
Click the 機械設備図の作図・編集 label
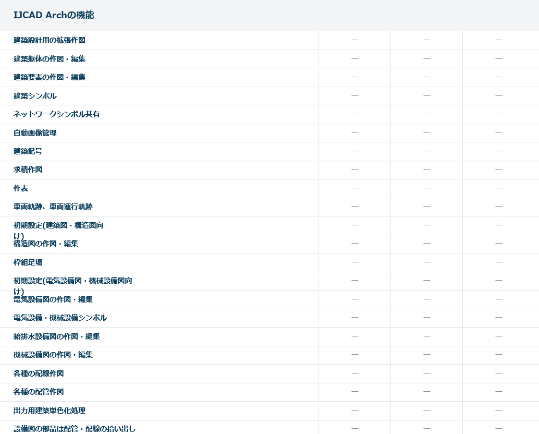pos(53,355)
